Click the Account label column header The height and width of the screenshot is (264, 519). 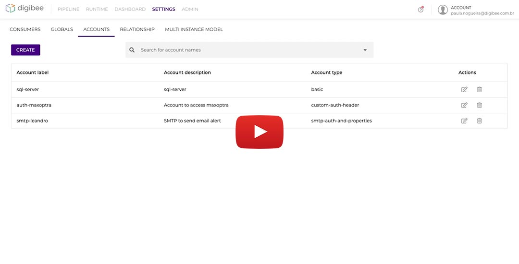tap(33, 72)
